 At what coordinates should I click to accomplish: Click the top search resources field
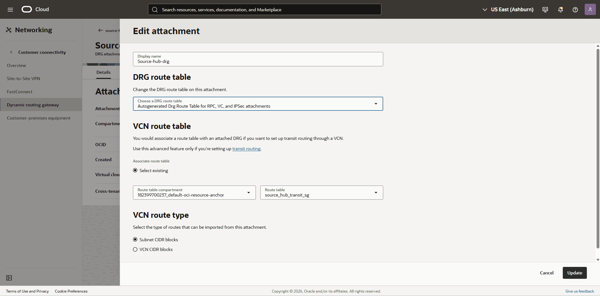264,9
